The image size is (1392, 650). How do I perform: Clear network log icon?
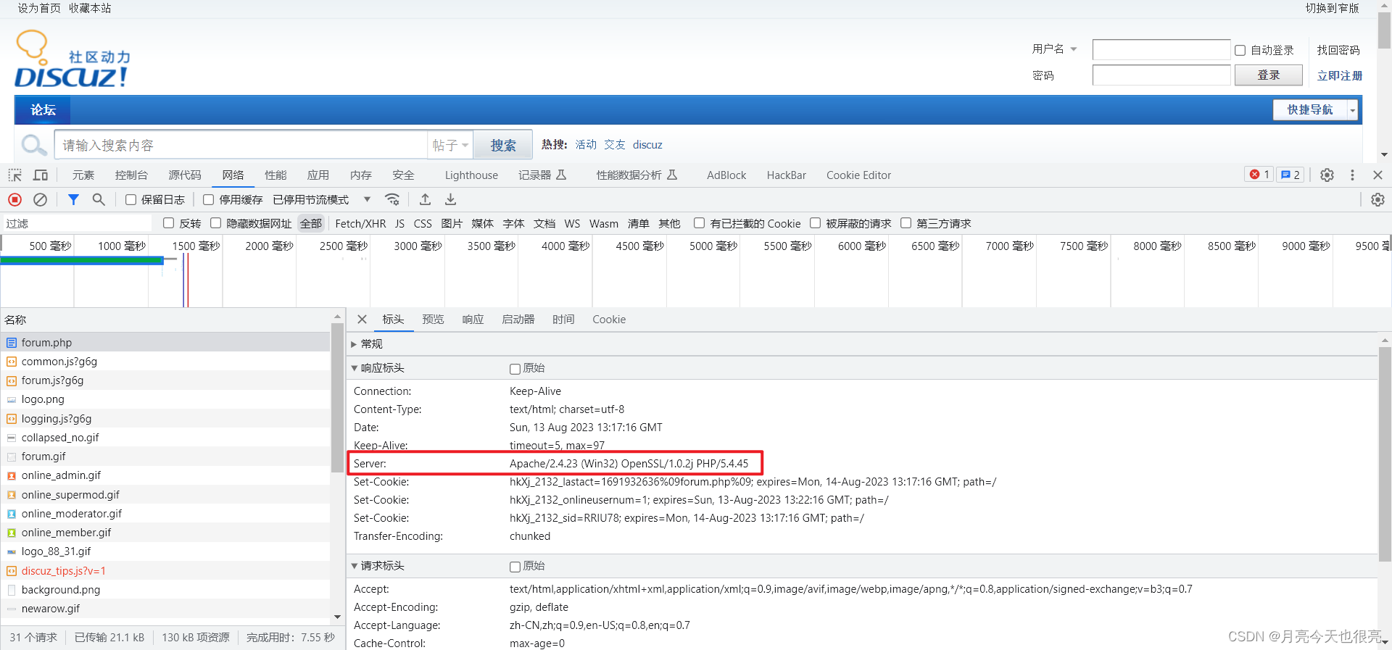(41, 199)
